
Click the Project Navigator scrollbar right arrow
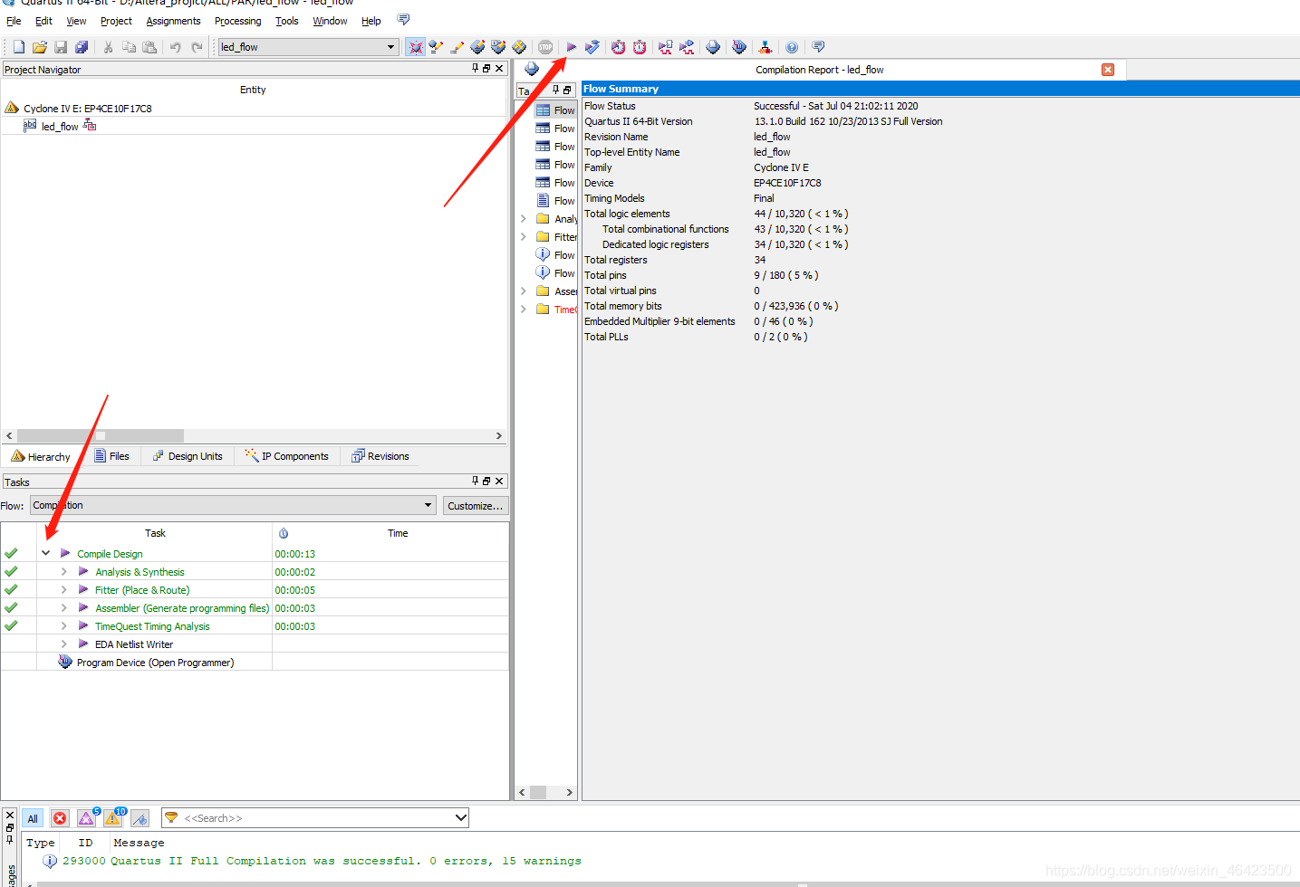(498, 435)
